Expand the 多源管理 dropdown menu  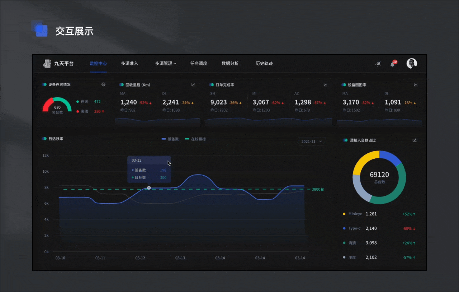coord(166,64)
